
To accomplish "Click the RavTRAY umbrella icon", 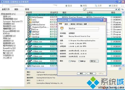I will click(x=31, y=34).
